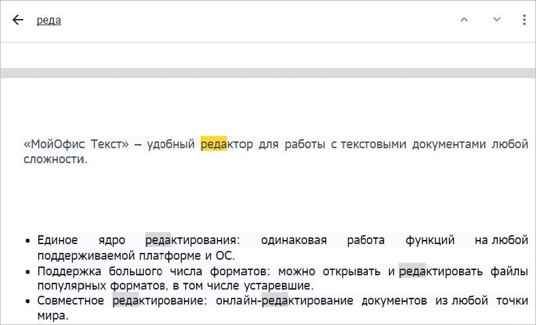Viewport: 536px width, 325px height.
Task: Select the yellow highlighted match in 'редактор'
Action: [214, 144]
